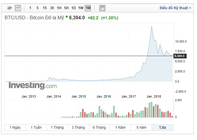Click the Jan, 2015 axis label
197x140 pixels.
79,96
